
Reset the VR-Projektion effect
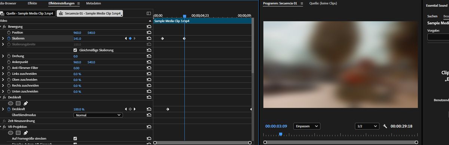pyautogui.click(x=149, y=127)
